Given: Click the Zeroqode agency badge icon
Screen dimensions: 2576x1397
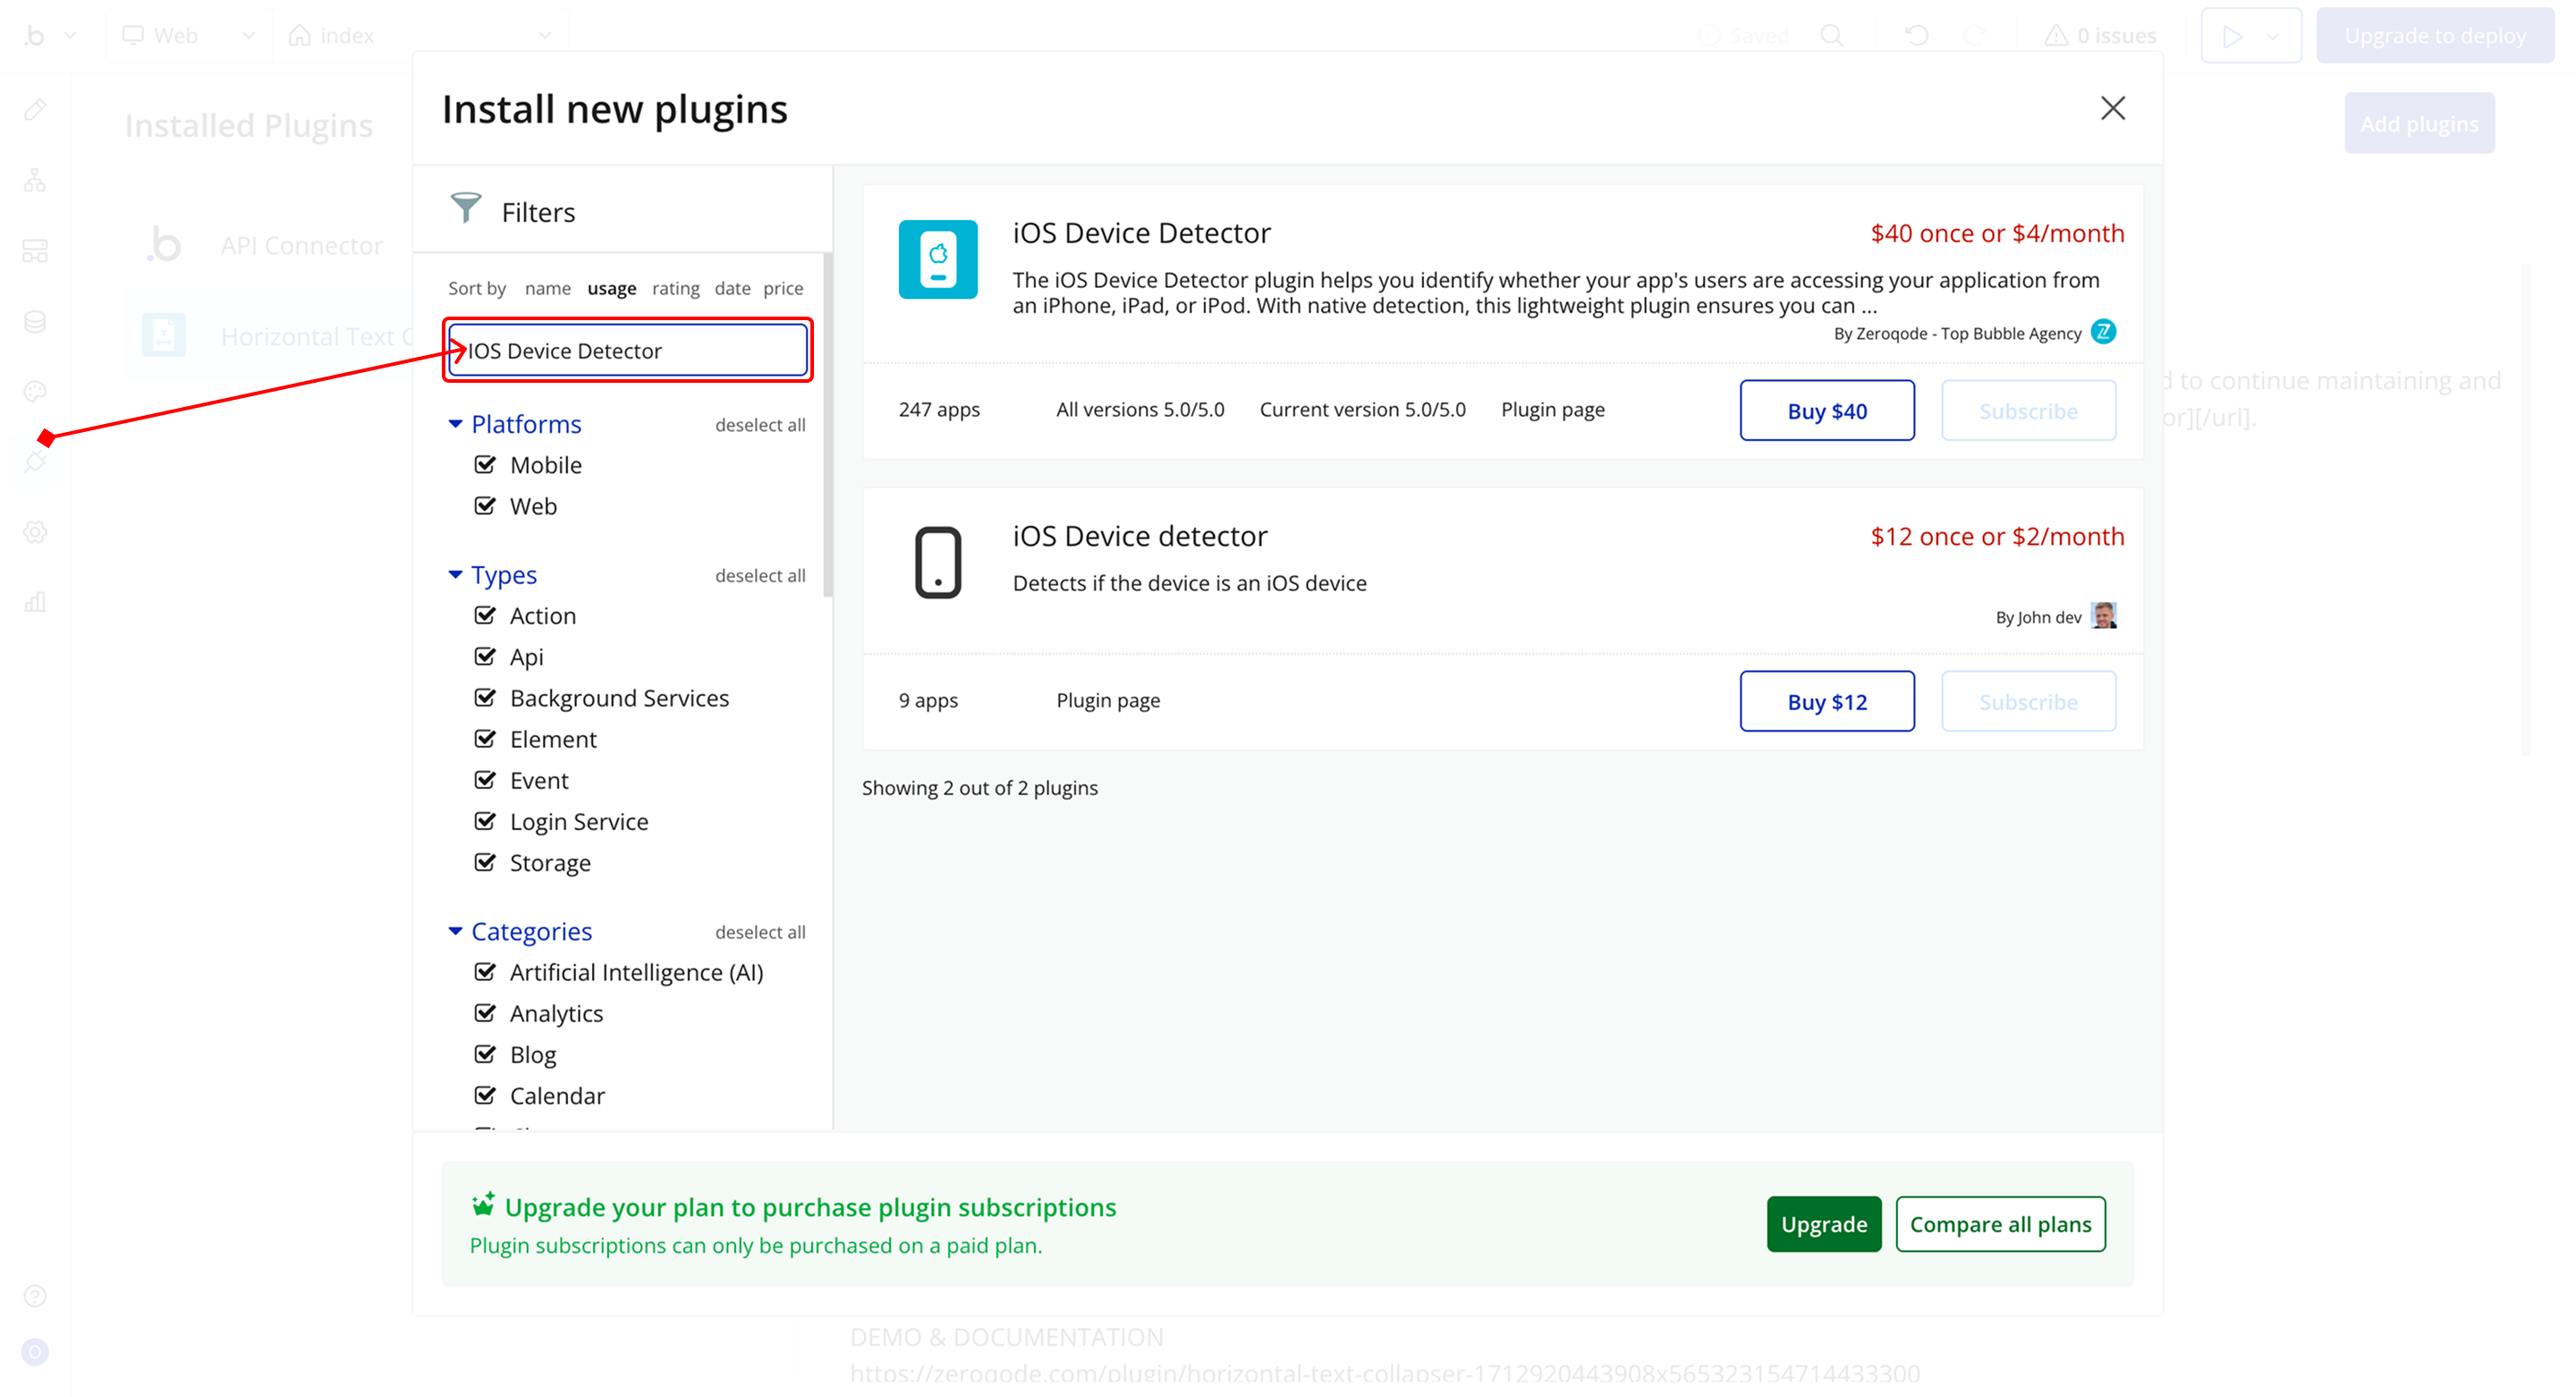Looking at the screenshot, I should coord(2103,332).
